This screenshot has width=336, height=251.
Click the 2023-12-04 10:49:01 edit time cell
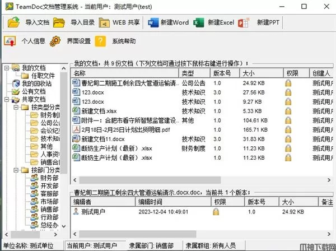[164, 212]
